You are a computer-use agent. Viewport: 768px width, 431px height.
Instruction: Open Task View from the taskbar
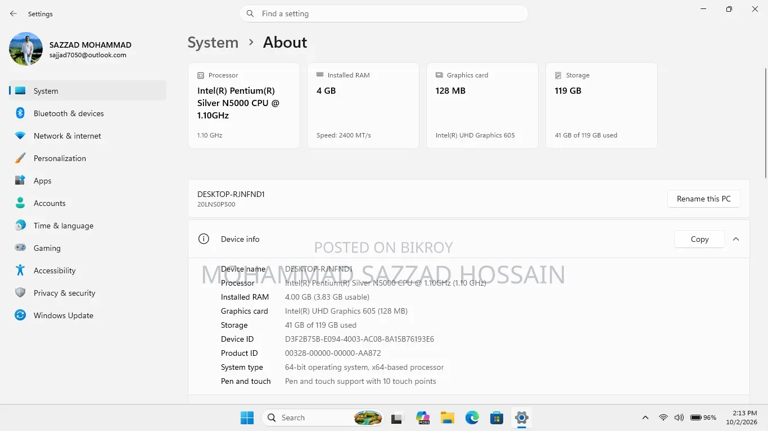point(398,418)
